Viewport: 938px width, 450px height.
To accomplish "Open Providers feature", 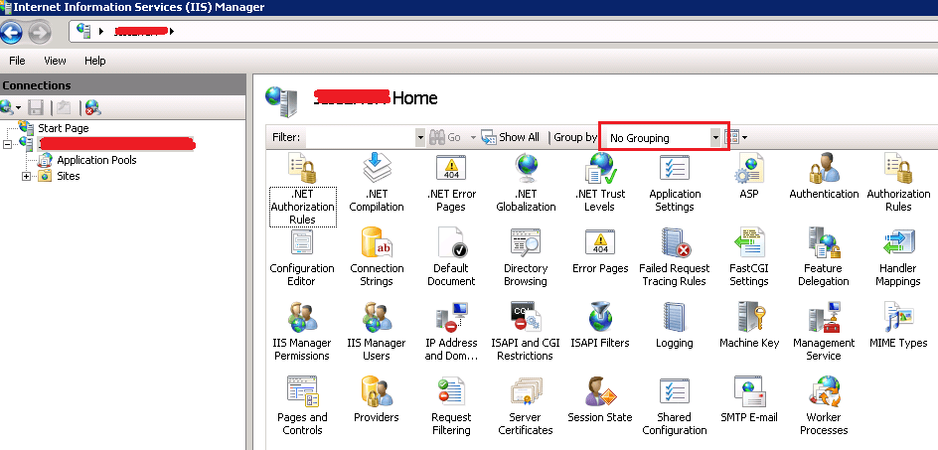I will [377, 399].
